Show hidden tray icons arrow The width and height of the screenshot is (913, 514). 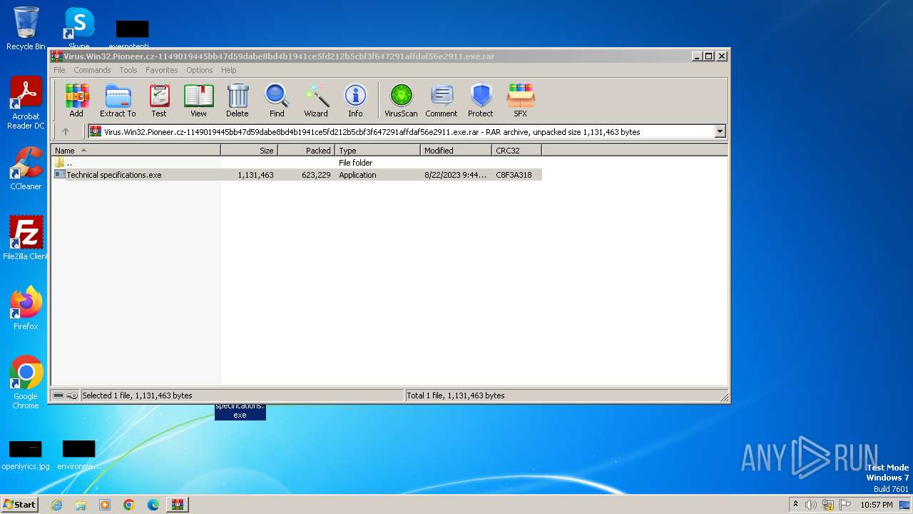pos(795,505)
